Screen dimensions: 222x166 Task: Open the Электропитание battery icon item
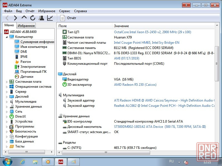(17, 67)
